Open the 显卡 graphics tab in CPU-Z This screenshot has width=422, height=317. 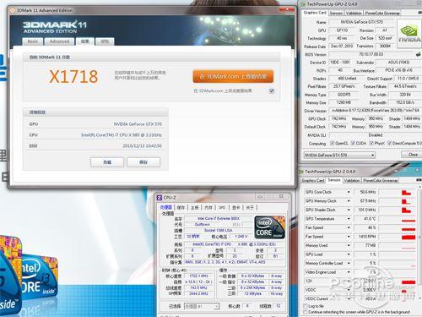pyautogui.click(x=235, y=207)
